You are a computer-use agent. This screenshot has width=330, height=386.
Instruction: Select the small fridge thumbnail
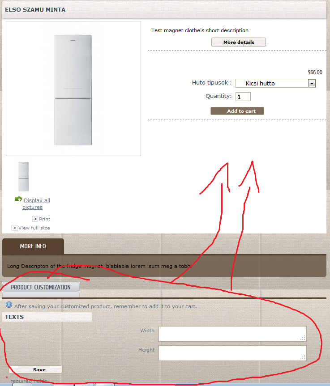[x=23, y=177]
